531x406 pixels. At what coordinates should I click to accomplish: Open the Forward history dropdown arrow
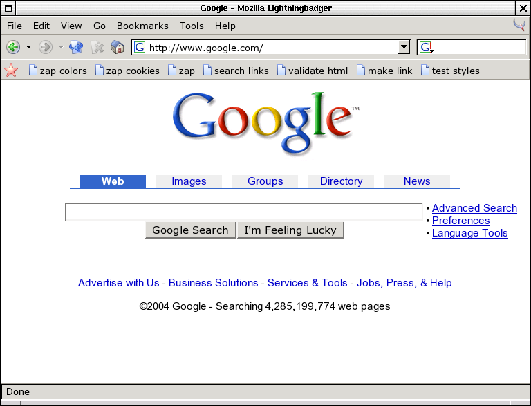pyautogui.click(x=61, y=47)
